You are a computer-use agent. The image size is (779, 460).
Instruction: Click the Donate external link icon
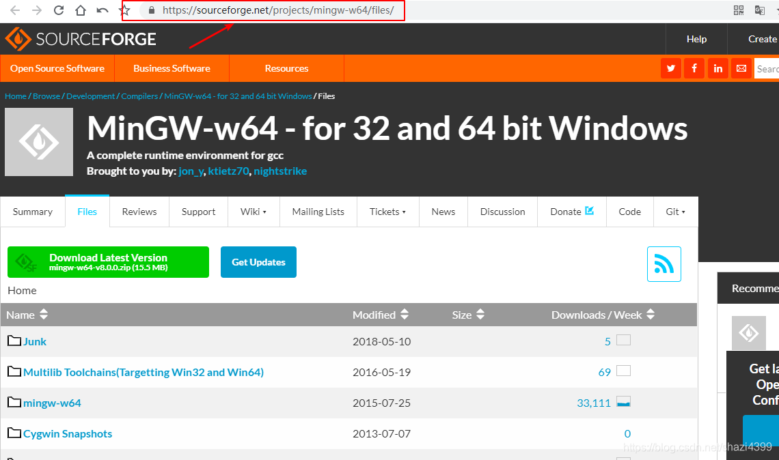tap(590, 211)
